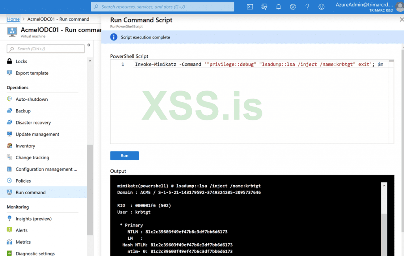404x256 pixels.
Task: Click the Inventory icon
Action: pos(9,145)
